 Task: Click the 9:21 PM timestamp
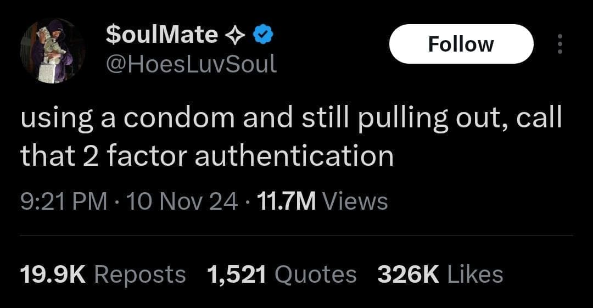click(64, 201)
